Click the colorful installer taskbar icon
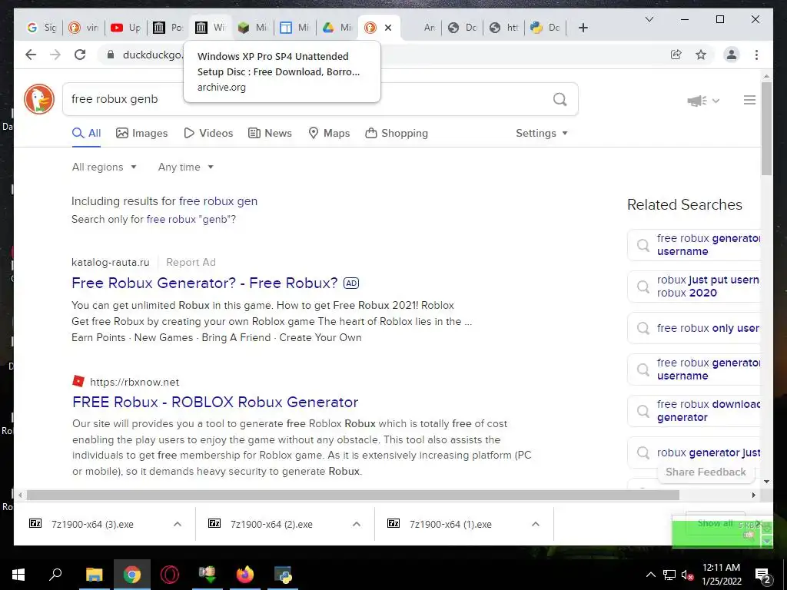 pyautogui.click(x=208, y=575)
